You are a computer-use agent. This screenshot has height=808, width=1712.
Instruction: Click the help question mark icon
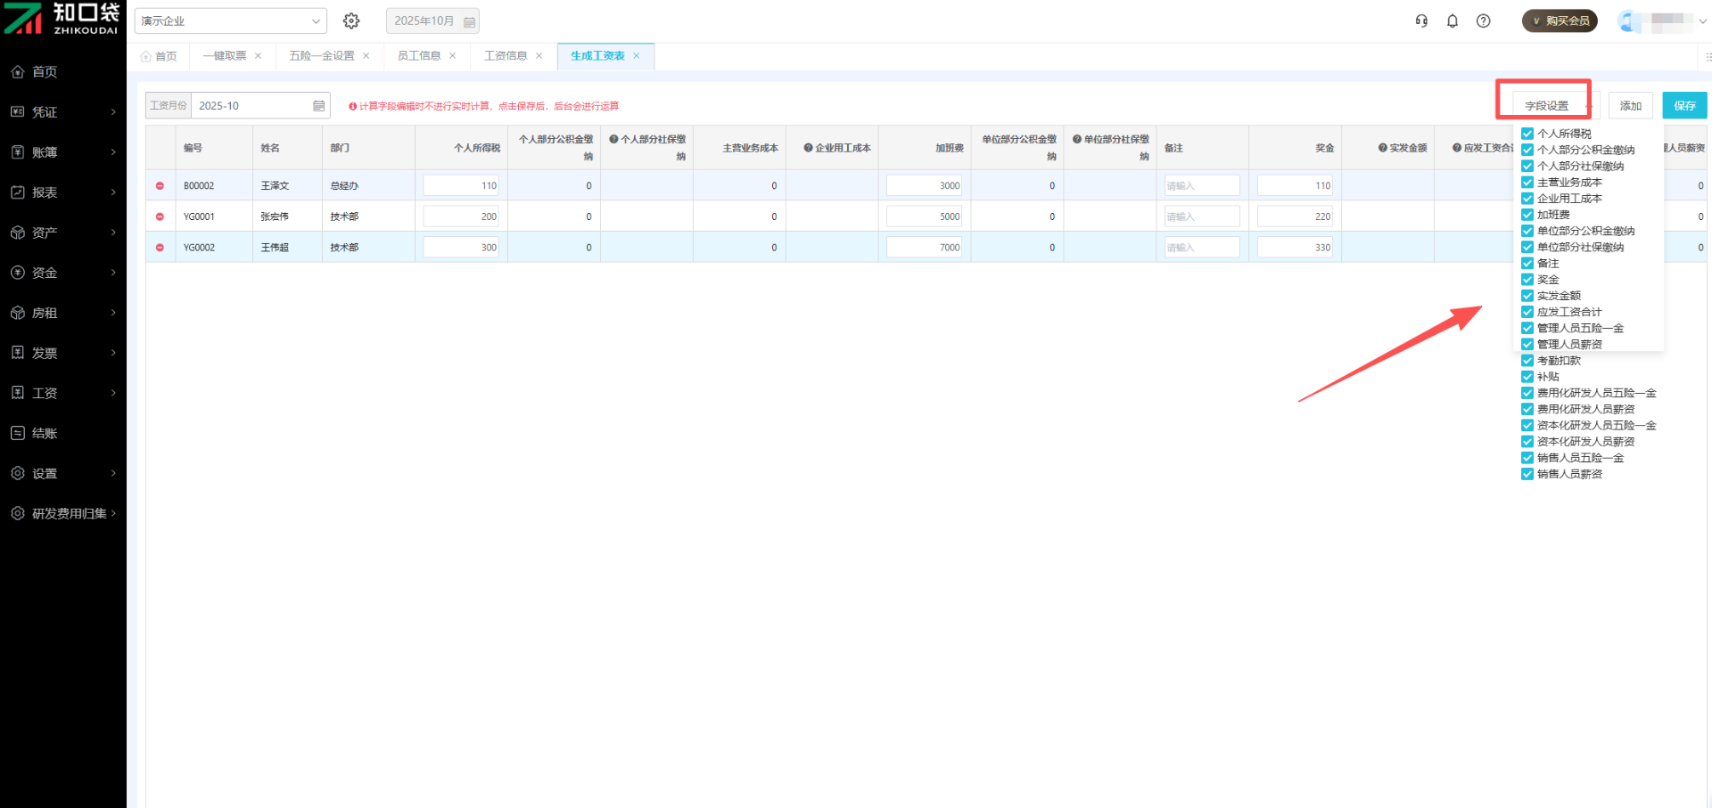(1484, 20)
